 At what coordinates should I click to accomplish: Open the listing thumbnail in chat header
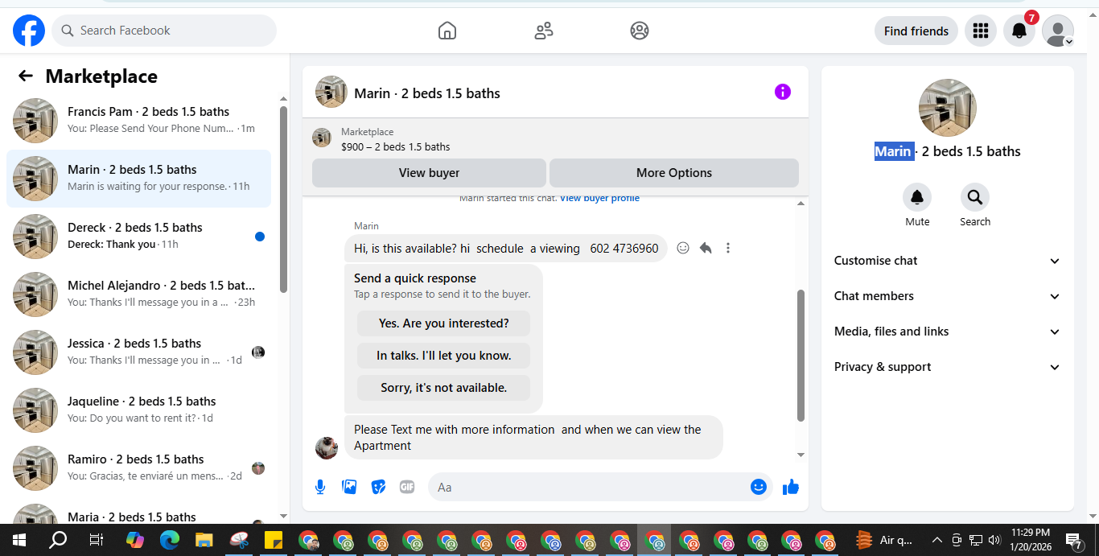[x=331, y=92]
